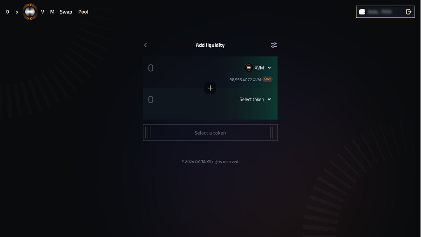
Task: Open the transaction settings sliders icon
Action: point(273,45)
